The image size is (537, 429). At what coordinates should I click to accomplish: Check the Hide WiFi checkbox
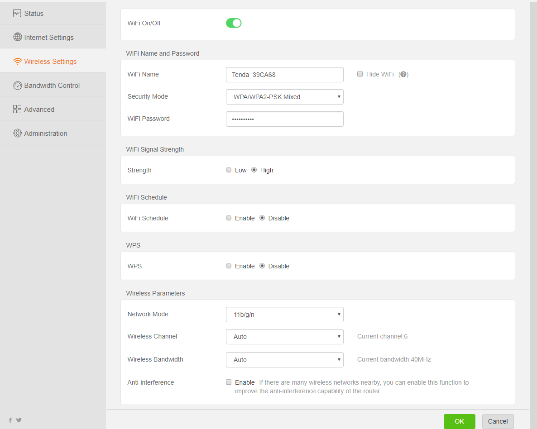(x=360, y=74)
